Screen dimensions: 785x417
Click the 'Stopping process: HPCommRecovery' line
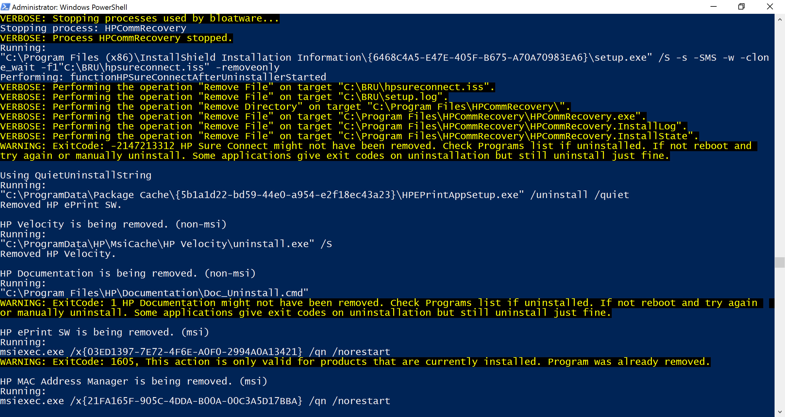[x=93, y=28]
